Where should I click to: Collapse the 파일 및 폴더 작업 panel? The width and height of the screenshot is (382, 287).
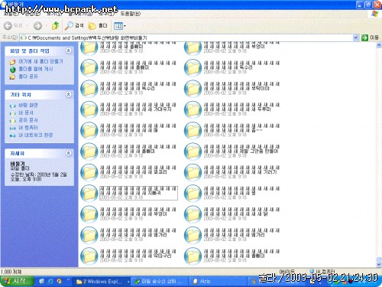[x=68, y=51]
